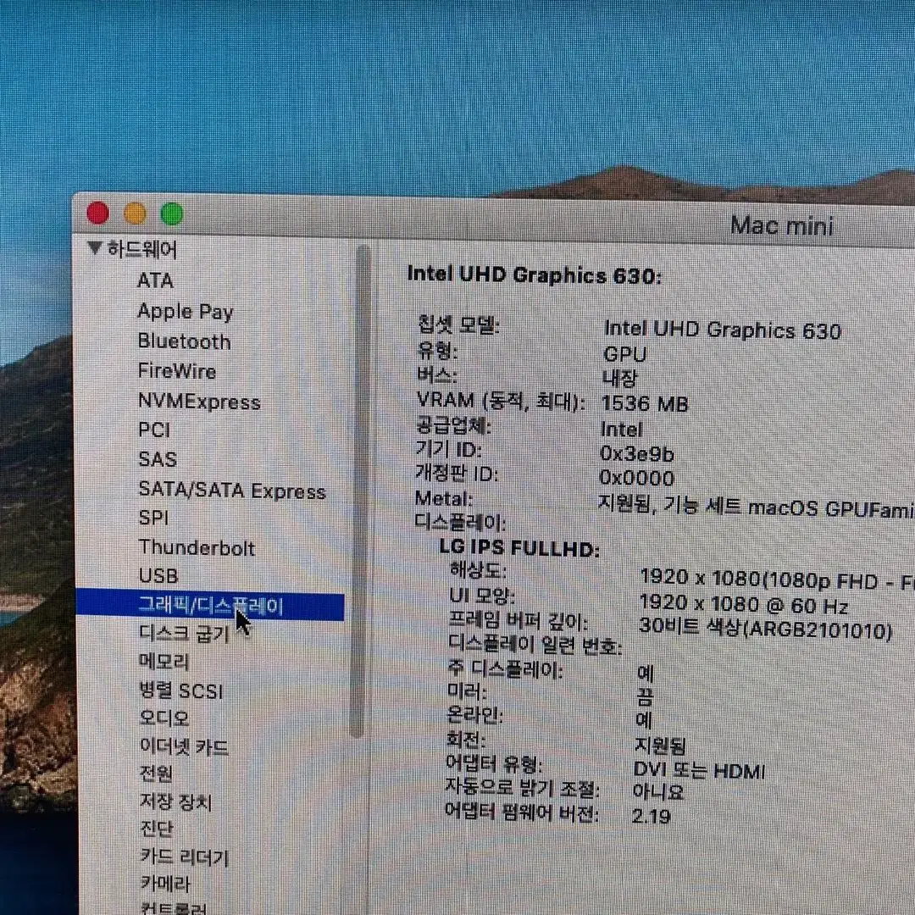Click the sidebar vertical scrollbar
Image resolution: width=915 pixels, height=915 pixels.
[x=362, y=491]
